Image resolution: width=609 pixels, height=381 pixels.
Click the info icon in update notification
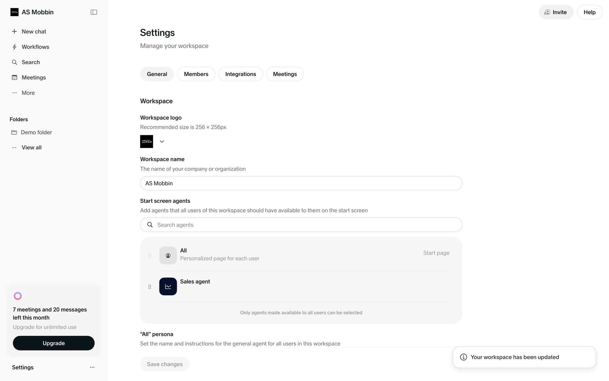[463, 357]
